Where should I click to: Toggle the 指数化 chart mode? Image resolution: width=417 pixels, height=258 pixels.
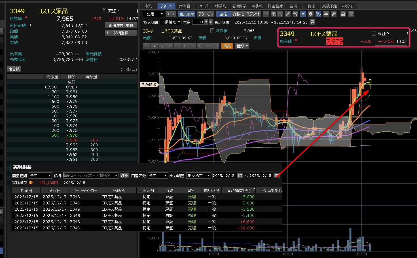click(238, 14)
